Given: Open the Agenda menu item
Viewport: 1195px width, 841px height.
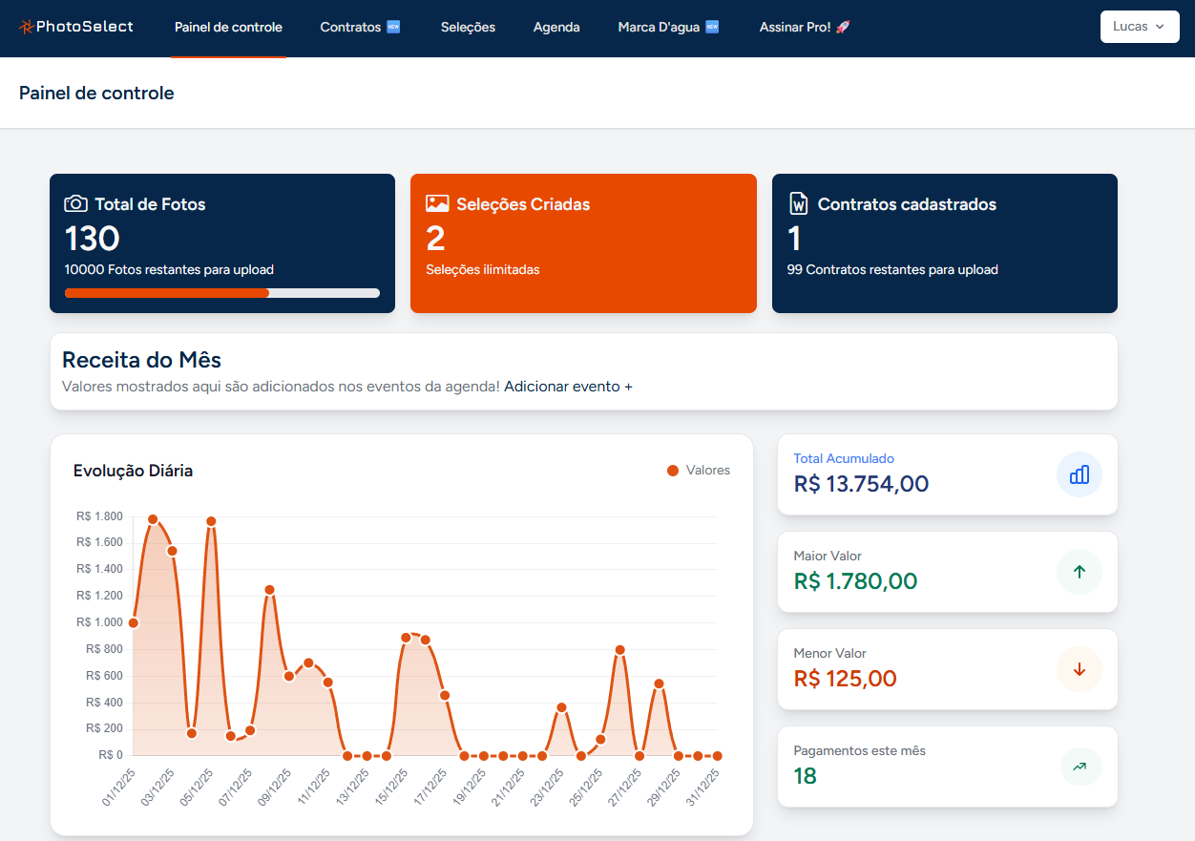Looking at the screenshot, I should click(556, 27).
